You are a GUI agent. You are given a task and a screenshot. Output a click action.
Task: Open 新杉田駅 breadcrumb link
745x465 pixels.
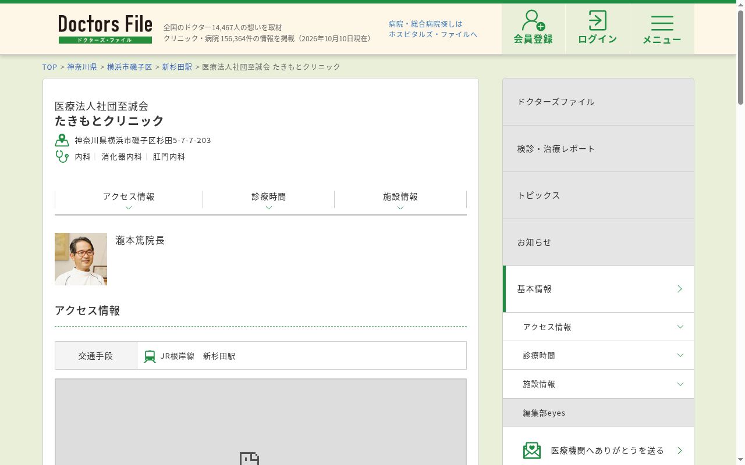pyautogui.click(x=177, y=67)
